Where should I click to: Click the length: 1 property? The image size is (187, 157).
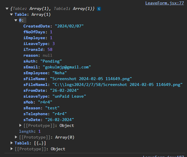tap(30, 131)
